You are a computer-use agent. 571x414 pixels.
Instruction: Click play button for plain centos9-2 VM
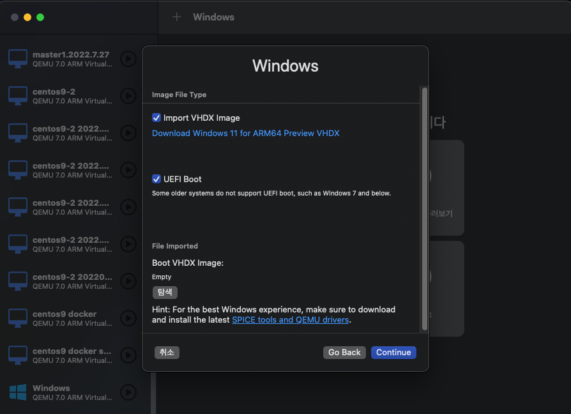pos(128,96)
